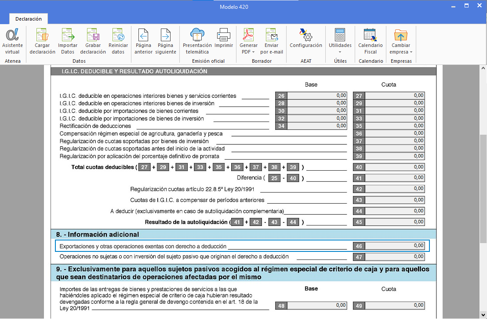Open the Asistente virtual Atenea
The image size is (487, 319).
coord(12,41)
